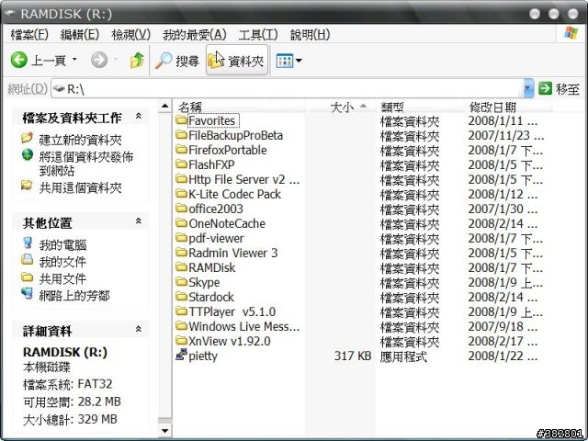Click the network icon beside 網路上的芳鄰
Viewport: 588px width, 441px height.
click(x=28, y=293)
